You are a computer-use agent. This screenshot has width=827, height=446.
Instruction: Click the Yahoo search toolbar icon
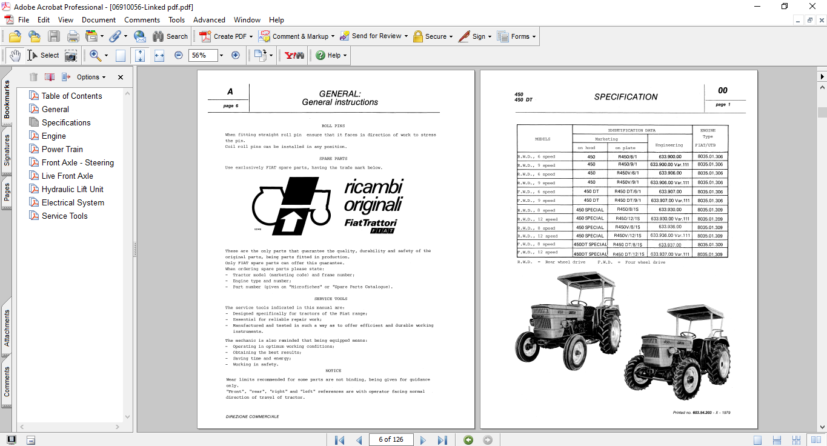pos(294,55)
